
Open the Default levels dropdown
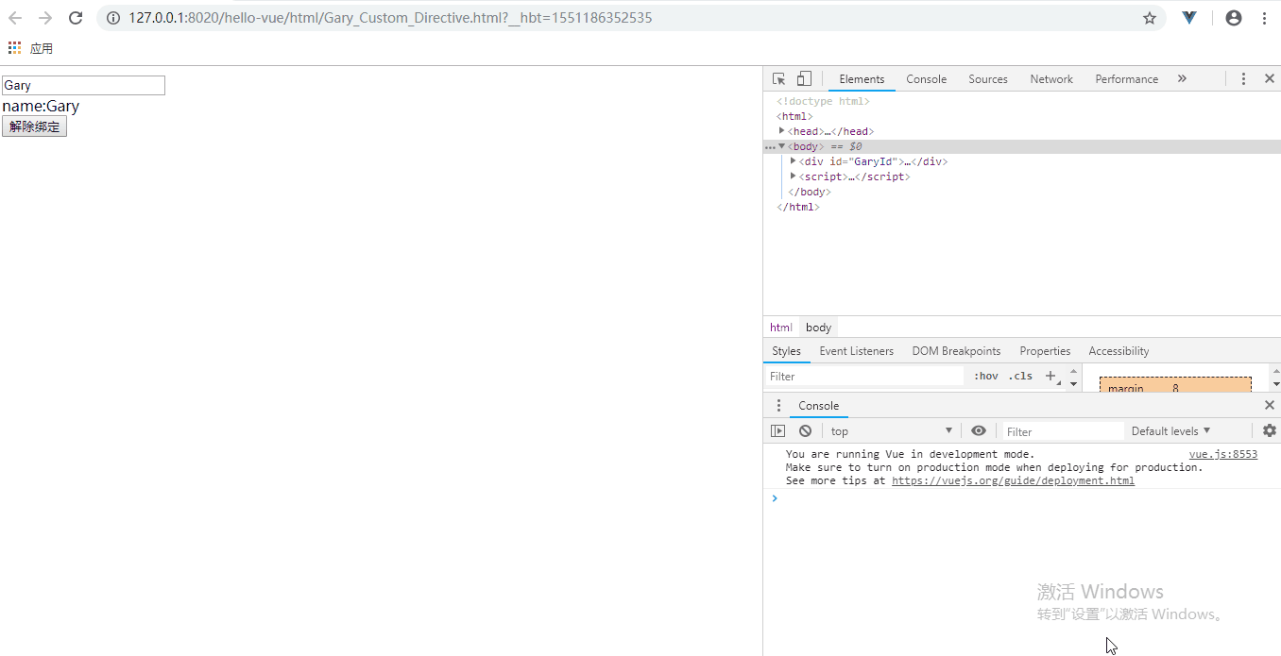click(1170, 431)
